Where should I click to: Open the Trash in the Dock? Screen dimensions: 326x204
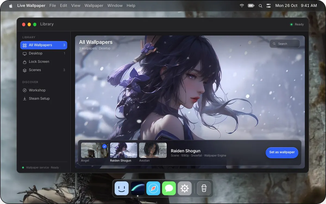click(204, 188)
